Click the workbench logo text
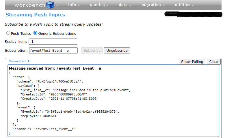Viewport: 225px width, 138px height. pyautogui.click(x=30, y=5)
